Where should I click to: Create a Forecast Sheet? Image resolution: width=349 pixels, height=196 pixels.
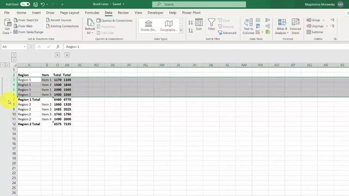296,27
